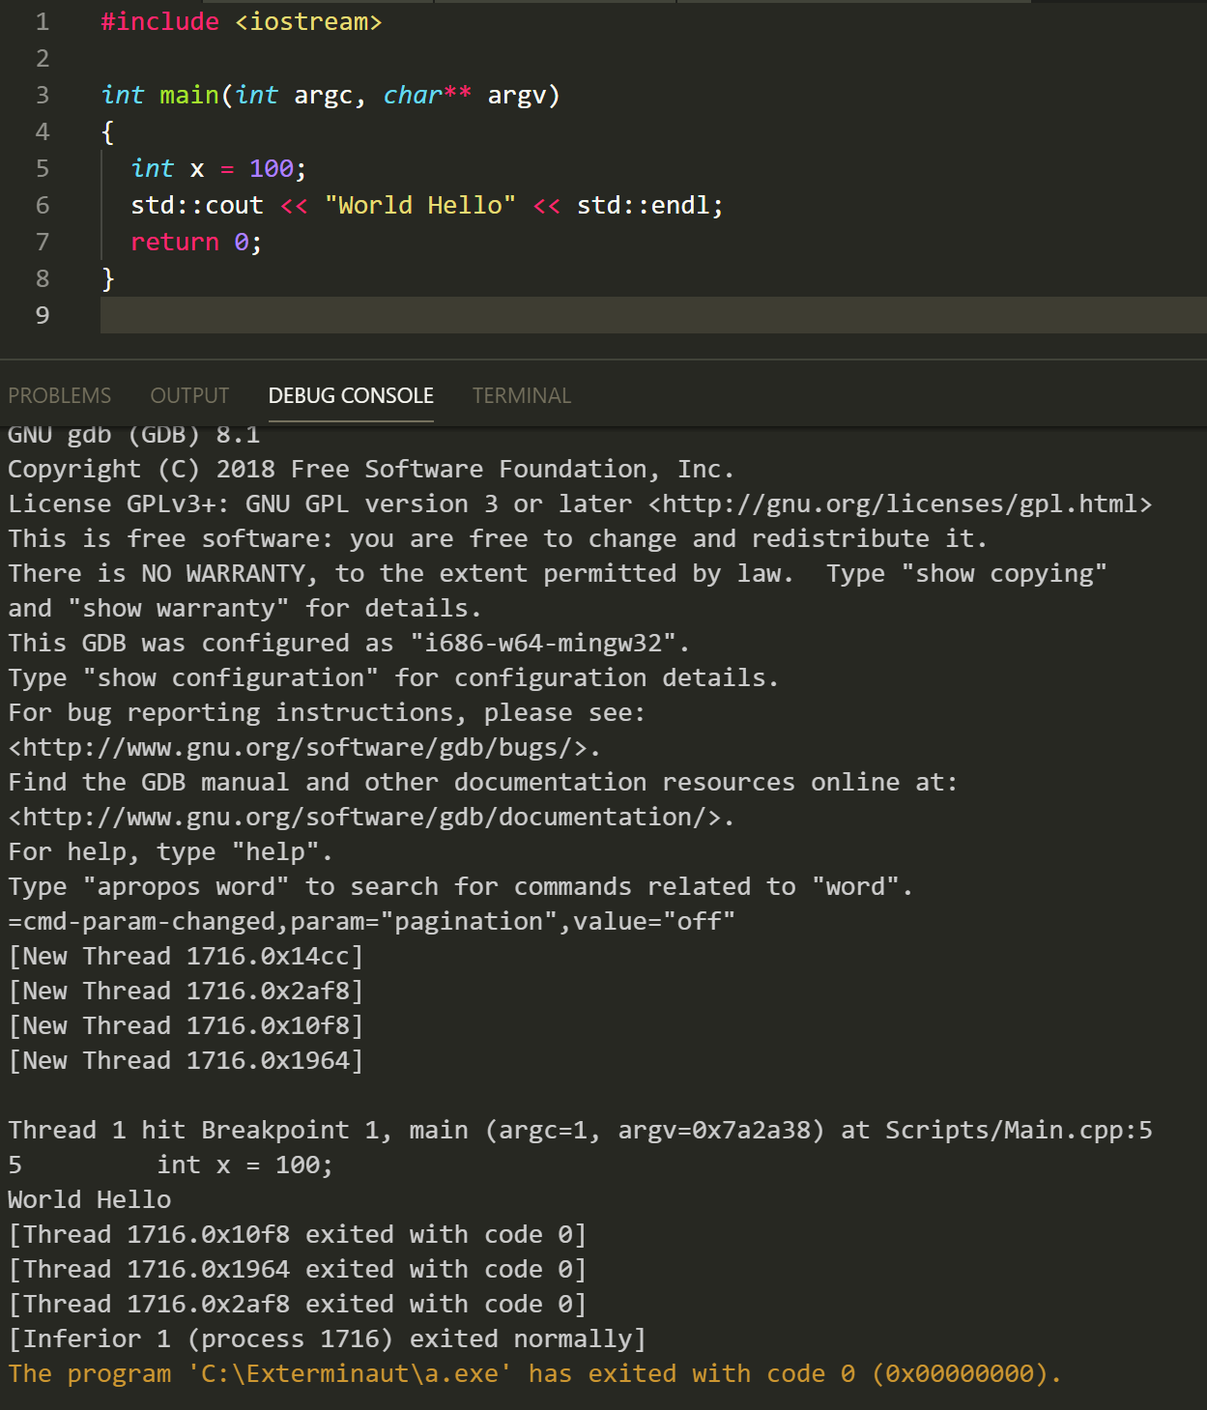This screenshot has height=1410, width=1207.
Task: Click the New Thread 1716.0x14cc console line
Action: pyautogui.click(x=185, y=955)
